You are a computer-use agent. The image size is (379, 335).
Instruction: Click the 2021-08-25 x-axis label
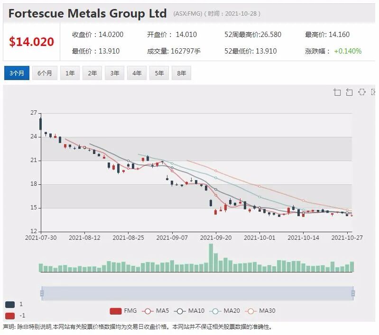[x=128, y=238]
